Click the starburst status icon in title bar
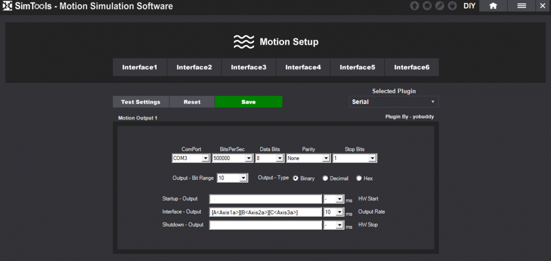This screenshot has height=261, width=551. (427, 6)
